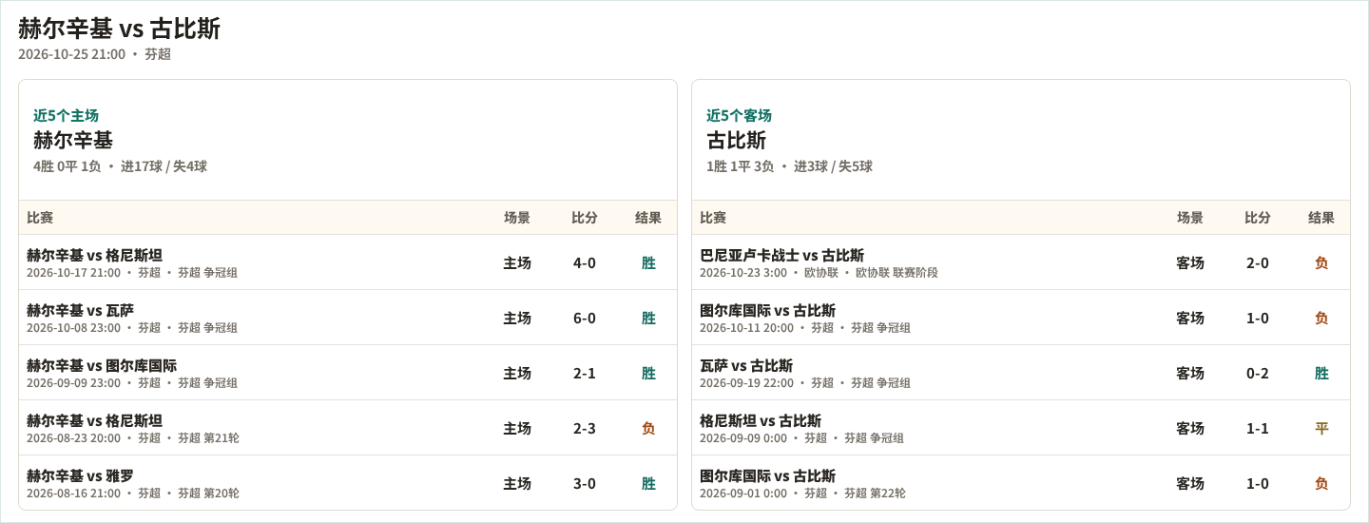The width and height of the screenshot is (1369, 523).
Task: Click the 负 result in the 2-3 row
Action: [x=648, y=428]
